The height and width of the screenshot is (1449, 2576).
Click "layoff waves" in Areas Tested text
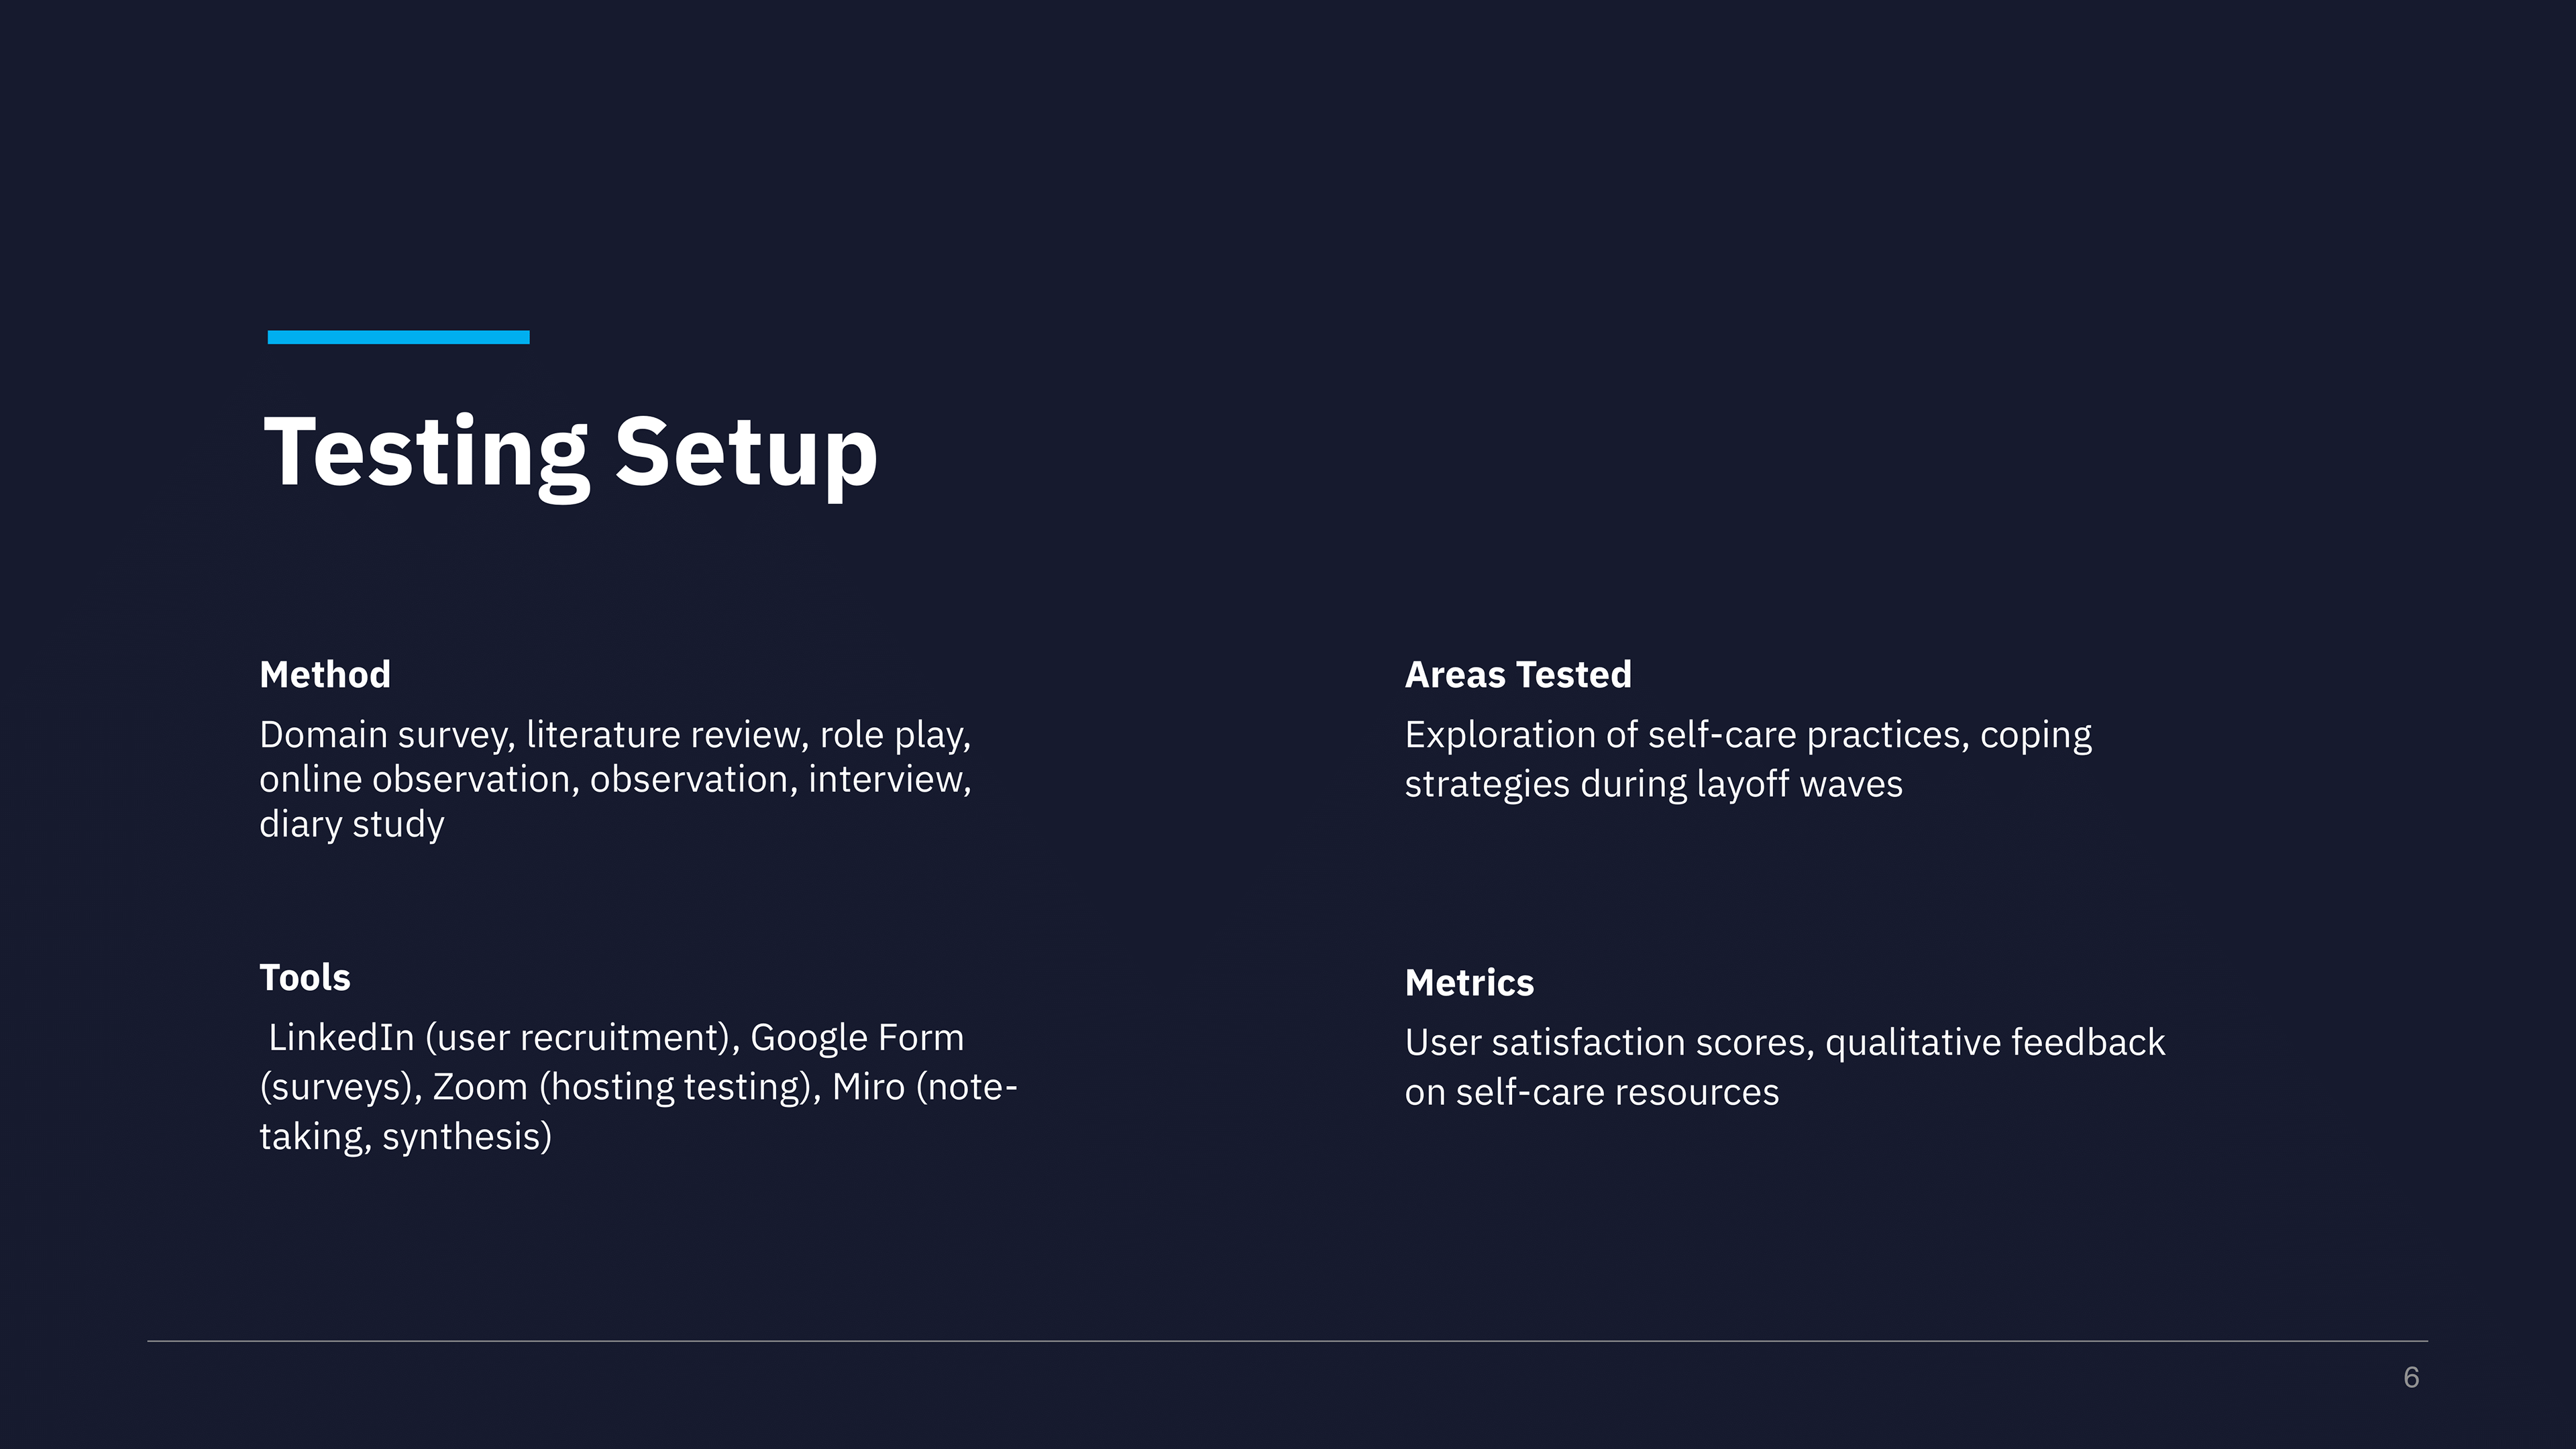tap(1800, 784)
